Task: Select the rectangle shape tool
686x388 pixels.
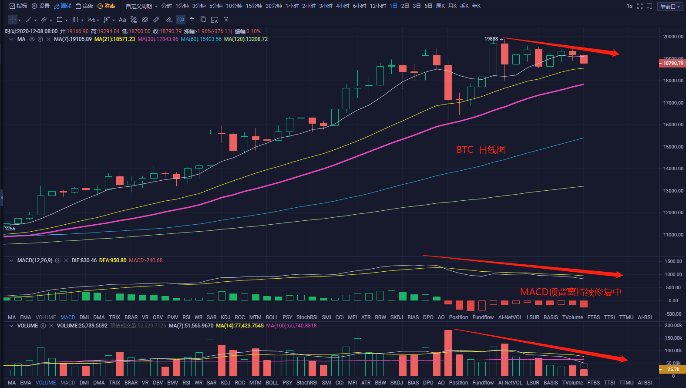Action: click(x=60, y=20)
